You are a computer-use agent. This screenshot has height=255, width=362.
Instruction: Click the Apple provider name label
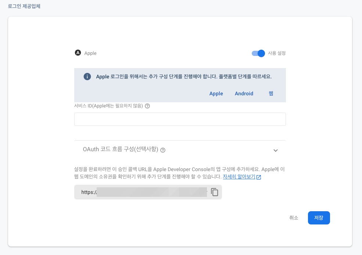(x=90, y=53)
